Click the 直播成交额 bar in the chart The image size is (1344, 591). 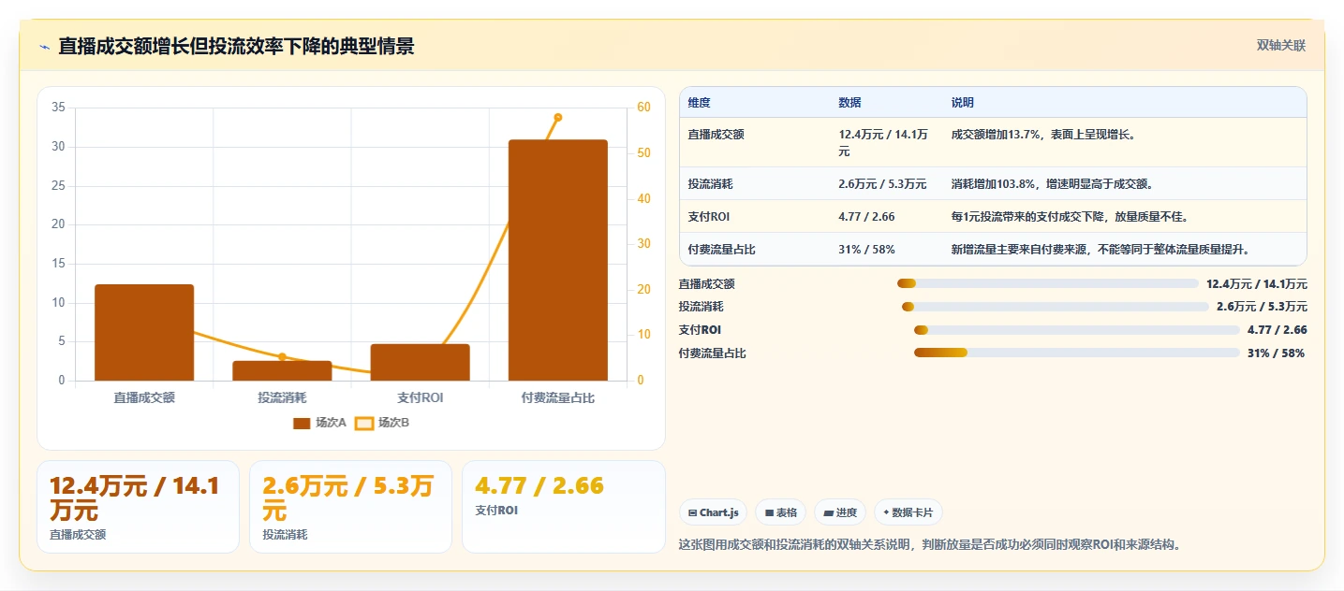tap(144, 332)
